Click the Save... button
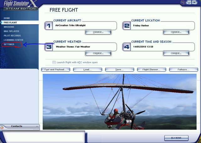Screen dimensions: 201x143 (x=119, y=69)
